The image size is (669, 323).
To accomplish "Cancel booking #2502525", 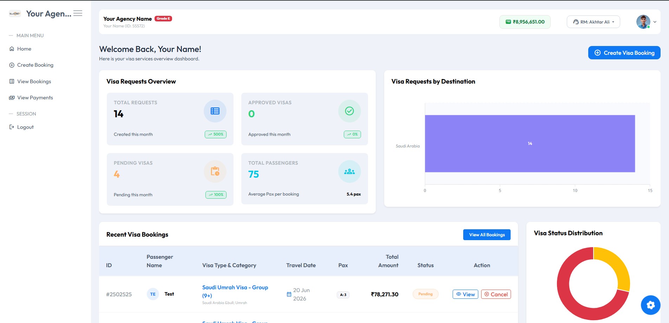I will click(x=496, y=294).
